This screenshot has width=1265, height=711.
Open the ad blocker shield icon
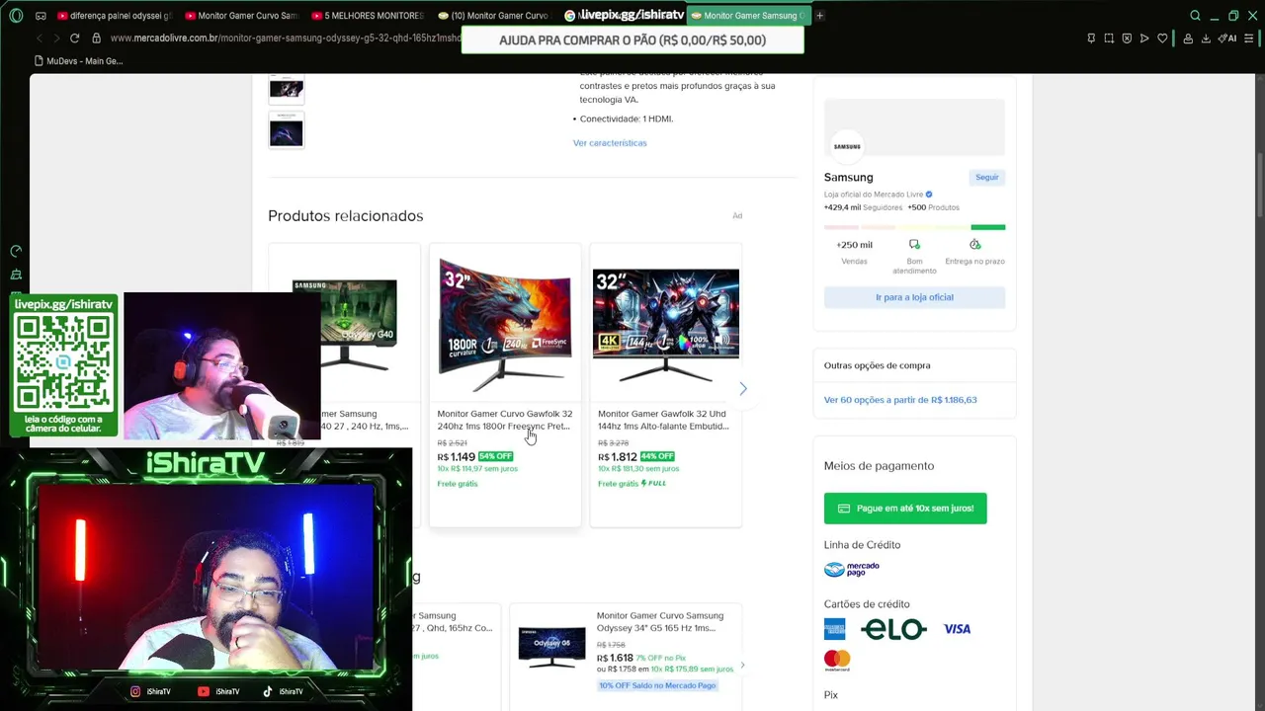(1127, 39)
